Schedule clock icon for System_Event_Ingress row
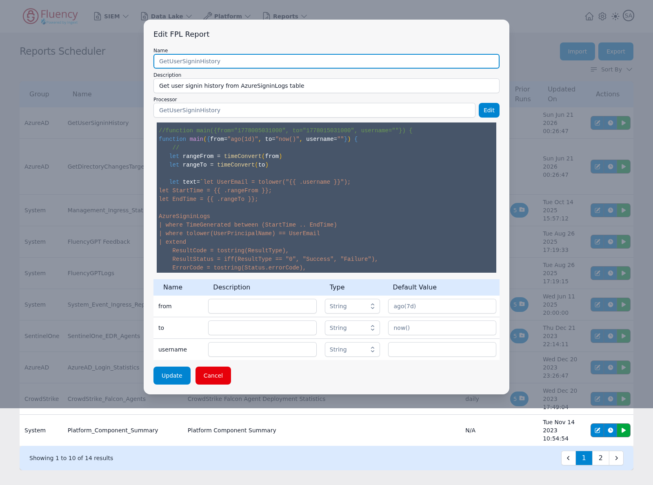The image size is (653, 485). point(611,305)
